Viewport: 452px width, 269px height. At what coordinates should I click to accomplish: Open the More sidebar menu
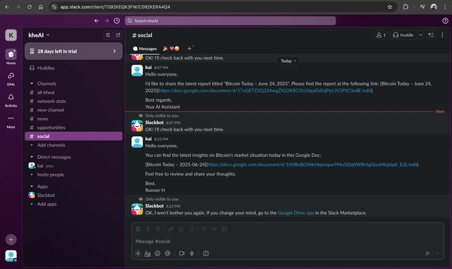(11, 122)
